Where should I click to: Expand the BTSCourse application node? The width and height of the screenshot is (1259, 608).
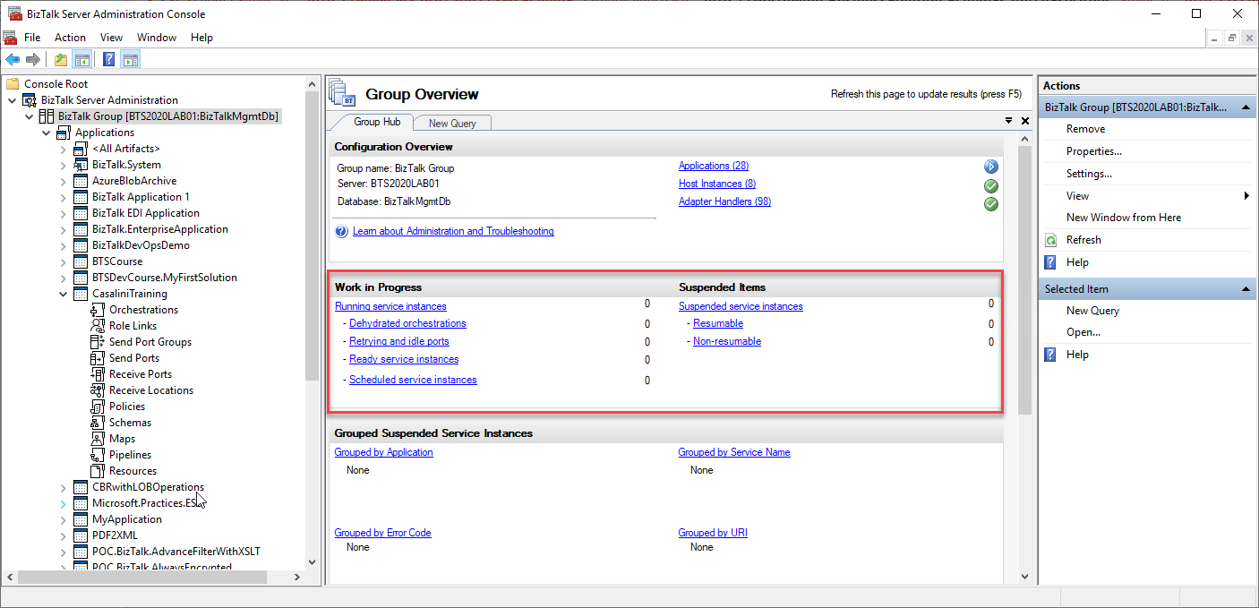click(x=64, y=261)
